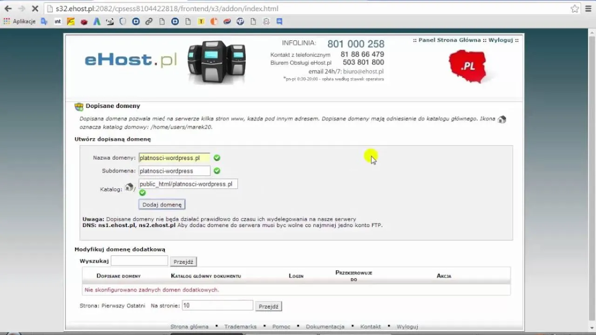Open the Chrome menu icon
This screenshot has height=335, width=596.
(x=589, y=8)
